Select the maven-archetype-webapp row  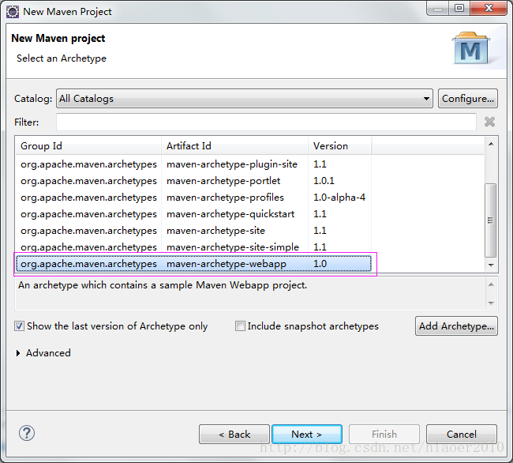[193, 264]
